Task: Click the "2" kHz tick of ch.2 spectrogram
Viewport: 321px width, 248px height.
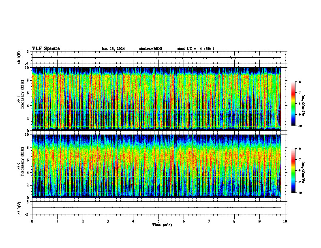Action: tap(28, 185)
